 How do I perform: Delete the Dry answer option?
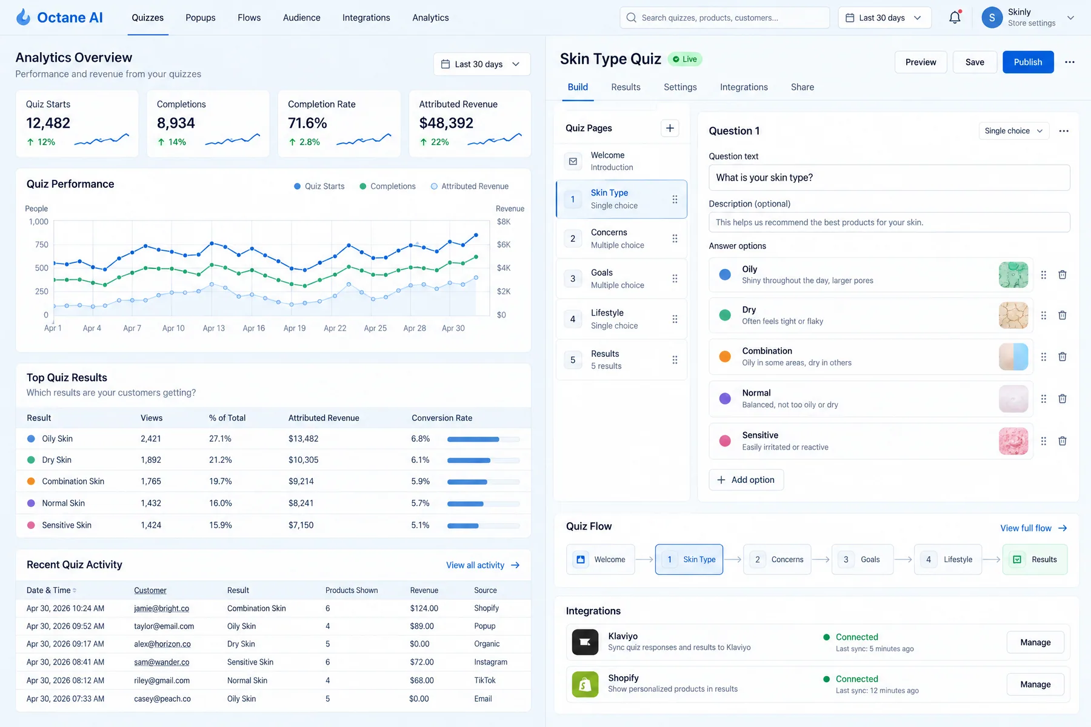click(1063, 316)
